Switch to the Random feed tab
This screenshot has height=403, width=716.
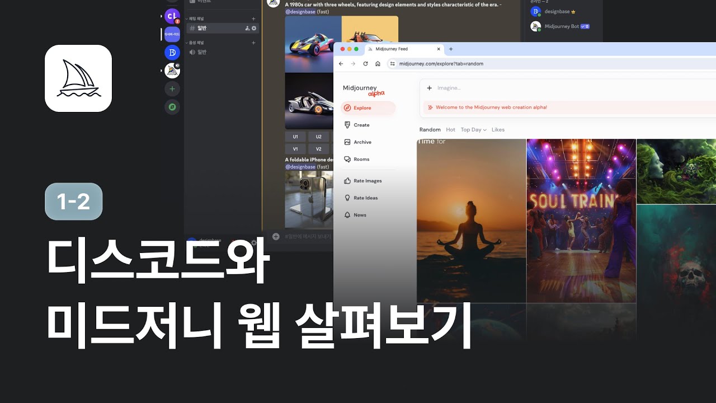pos(430,130)
